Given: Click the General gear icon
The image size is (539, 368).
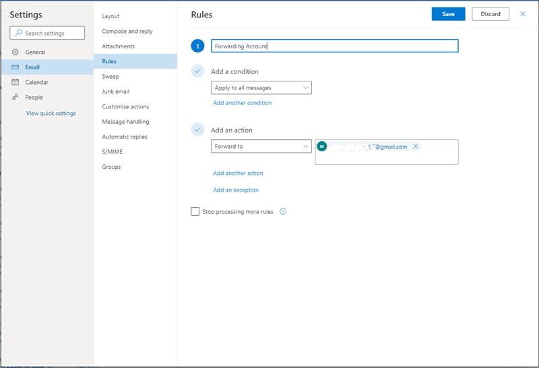Looking at the screenshot, I should pyautogui.click(x=15, y=52).
